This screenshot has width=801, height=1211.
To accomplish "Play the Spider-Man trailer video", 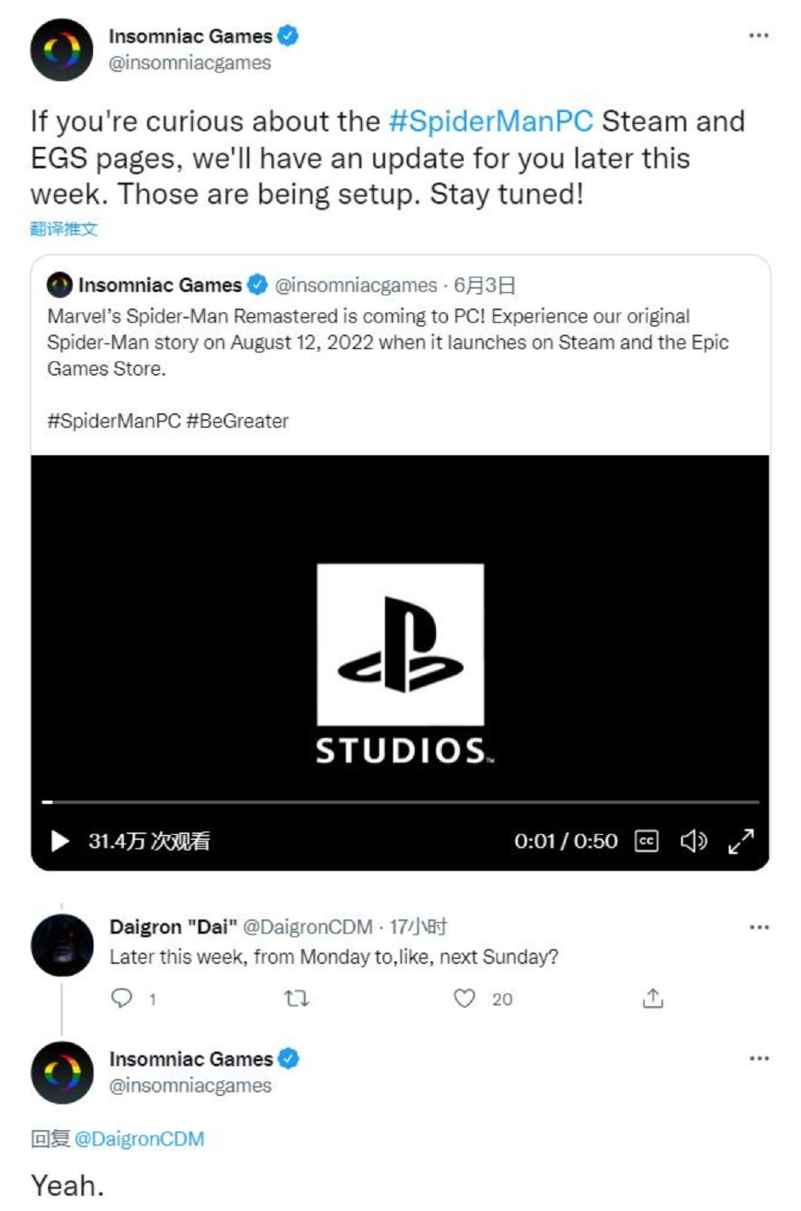I will pyautogui.click(x=59, y=841).
